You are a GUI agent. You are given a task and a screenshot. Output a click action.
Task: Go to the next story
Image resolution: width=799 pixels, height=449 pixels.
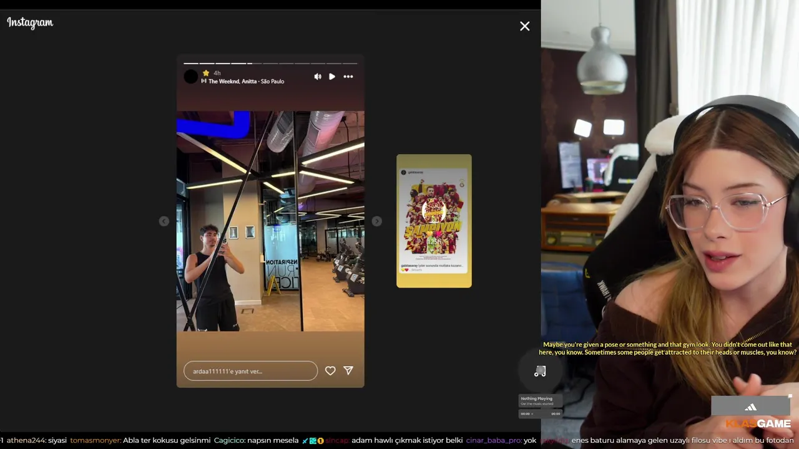(x=377, y=221)
